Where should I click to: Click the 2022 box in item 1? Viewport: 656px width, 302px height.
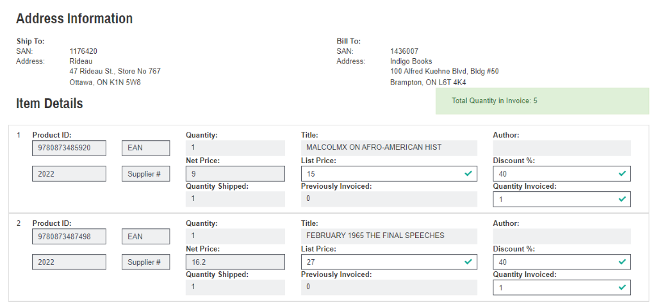pos(69,174)
